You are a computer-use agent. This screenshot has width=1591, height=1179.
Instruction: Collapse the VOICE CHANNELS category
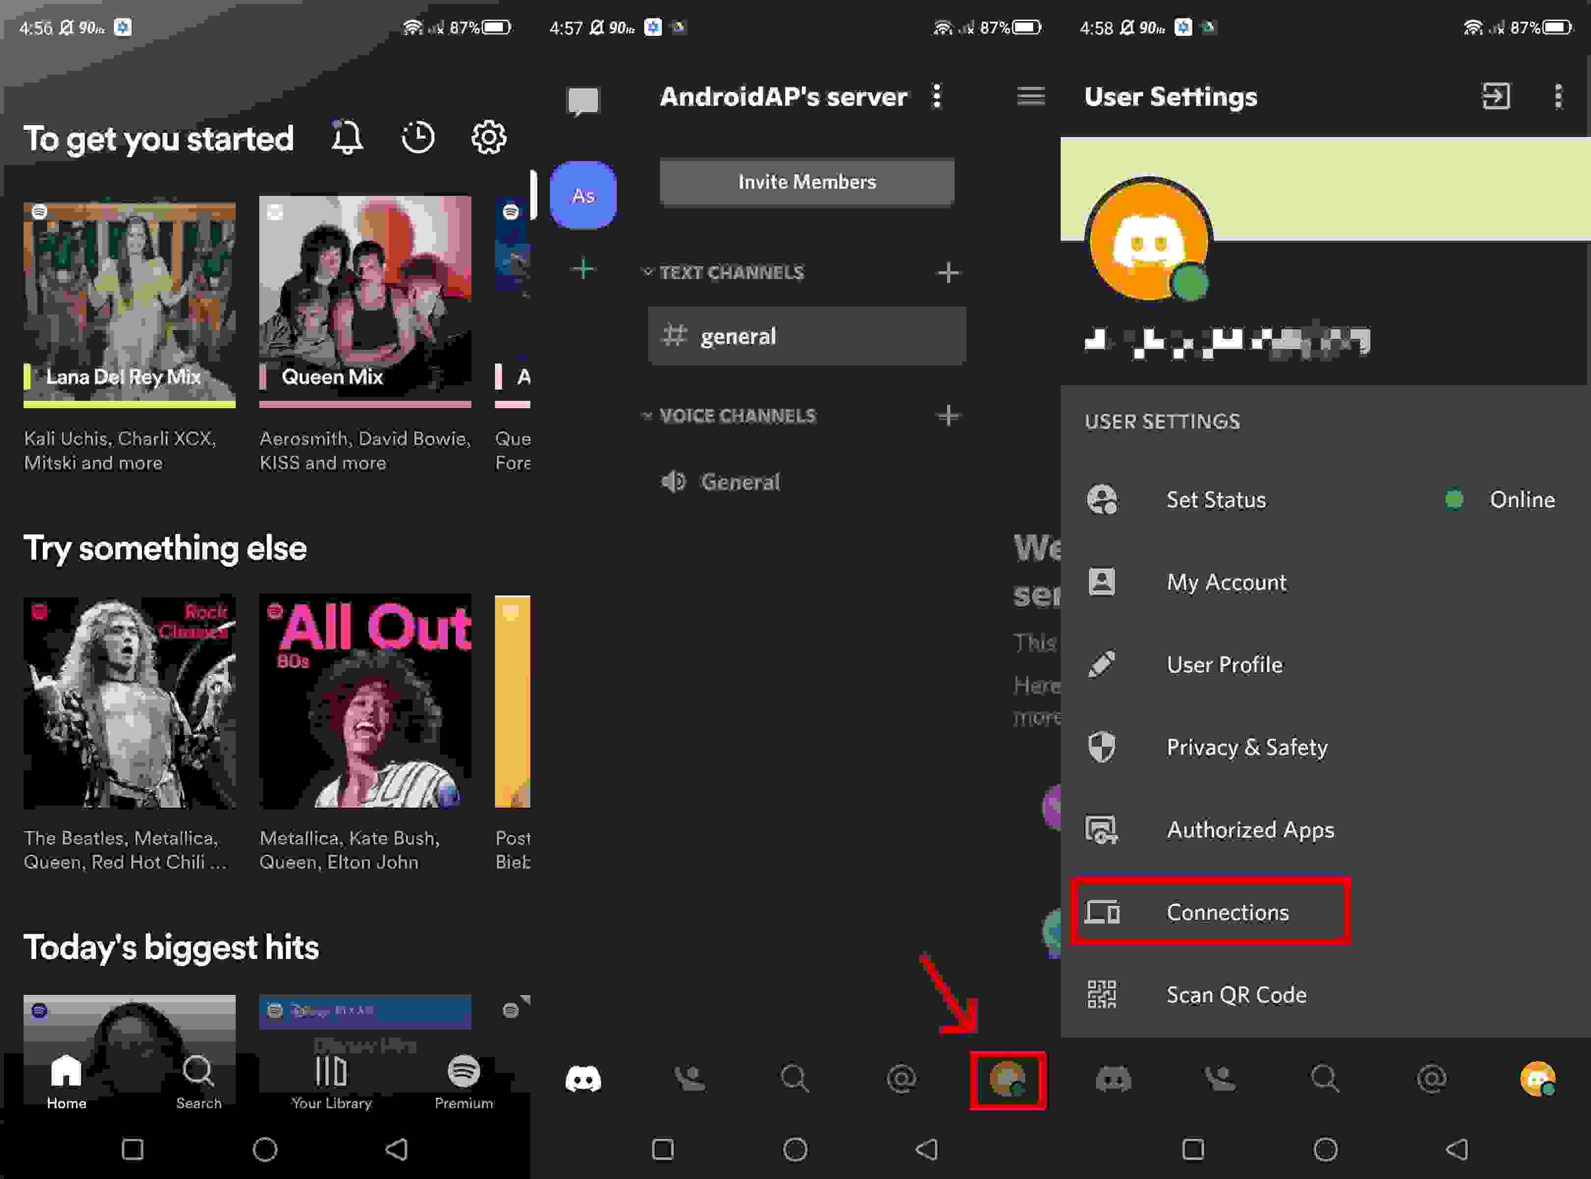[730, 416]
